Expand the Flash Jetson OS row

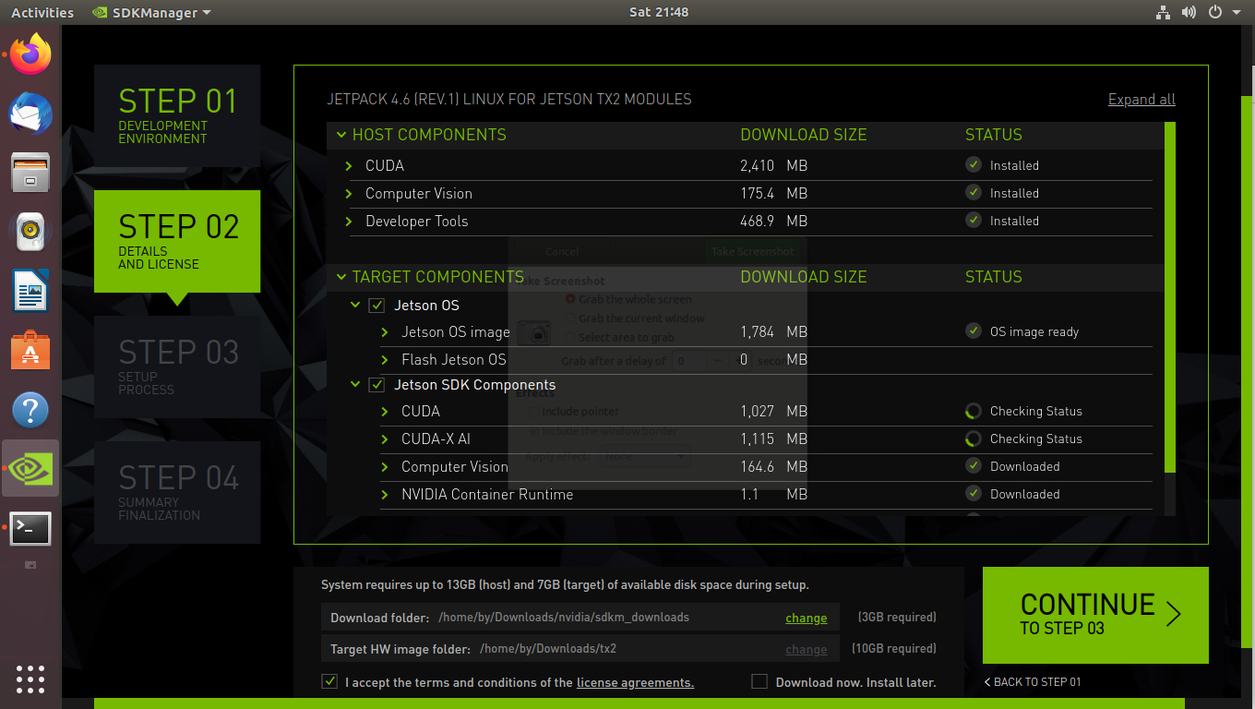pyautogui.click(x=386, y=360)
